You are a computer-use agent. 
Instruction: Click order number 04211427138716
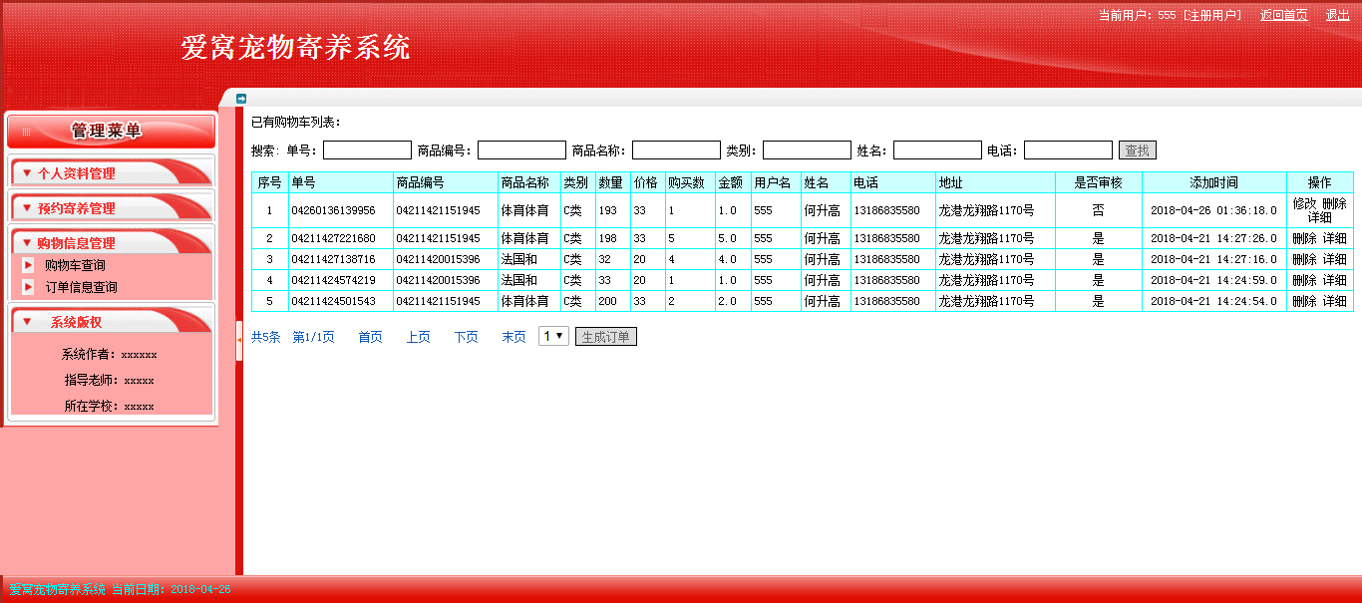tap(334, 259)
